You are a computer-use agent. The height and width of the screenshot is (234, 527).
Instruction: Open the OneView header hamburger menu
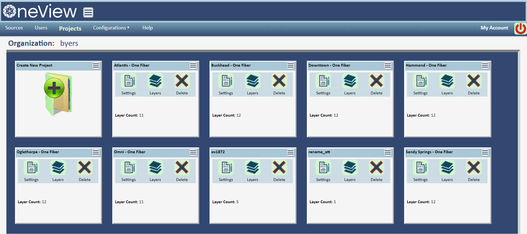88,12
